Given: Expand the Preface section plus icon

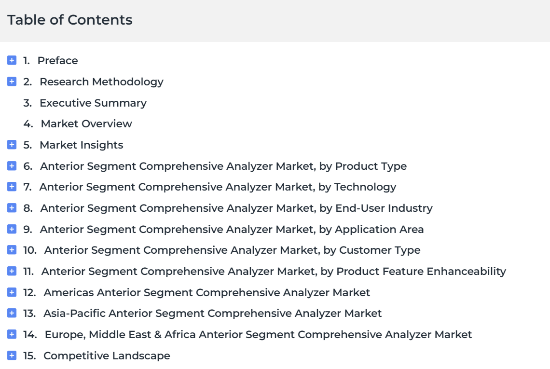Looking at the screenshot, I should (12, 60).
